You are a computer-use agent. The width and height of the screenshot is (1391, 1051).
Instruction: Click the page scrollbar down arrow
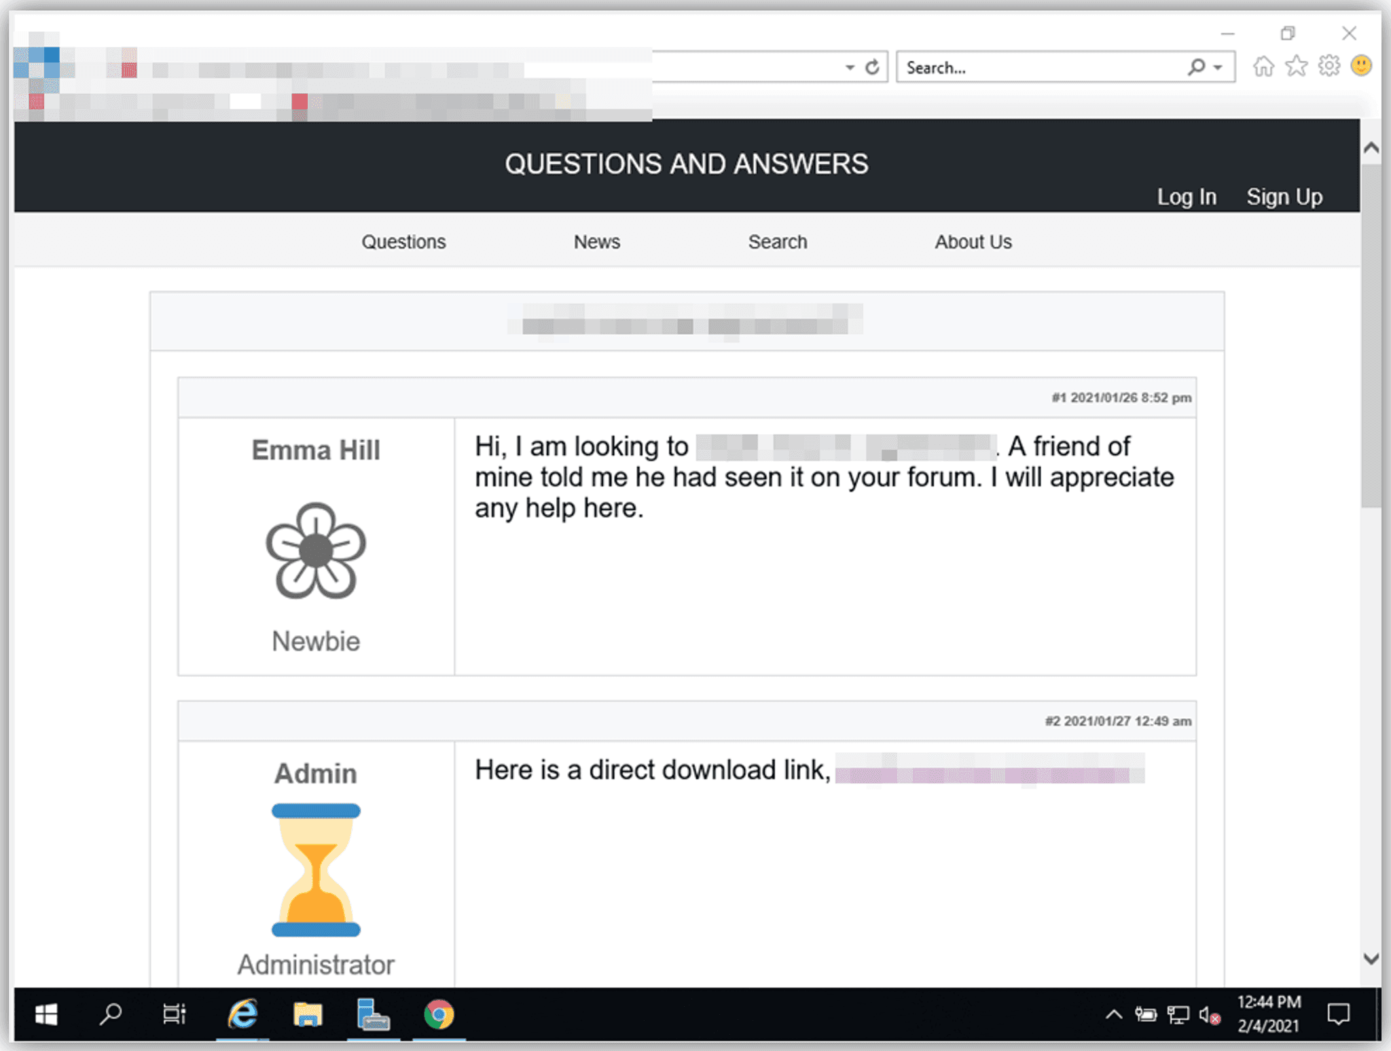[x=1371, y=959]
